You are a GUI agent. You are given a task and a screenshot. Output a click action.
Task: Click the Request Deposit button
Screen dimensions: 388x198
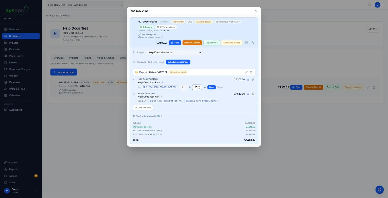click(192, 43)
